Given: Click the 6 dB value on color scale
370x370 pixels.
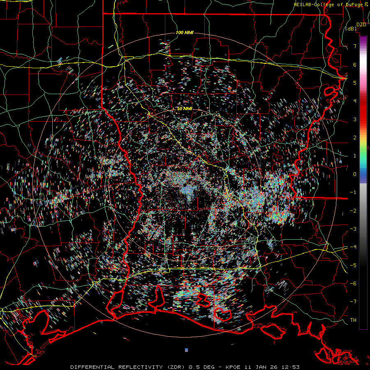Looking at the screenshot, I should (x=355, y=65).
